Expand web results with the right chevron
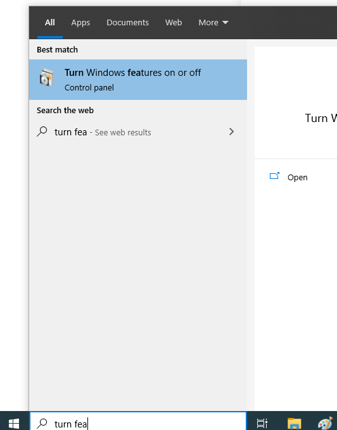337x430 pixels. (x=232, y=132)
